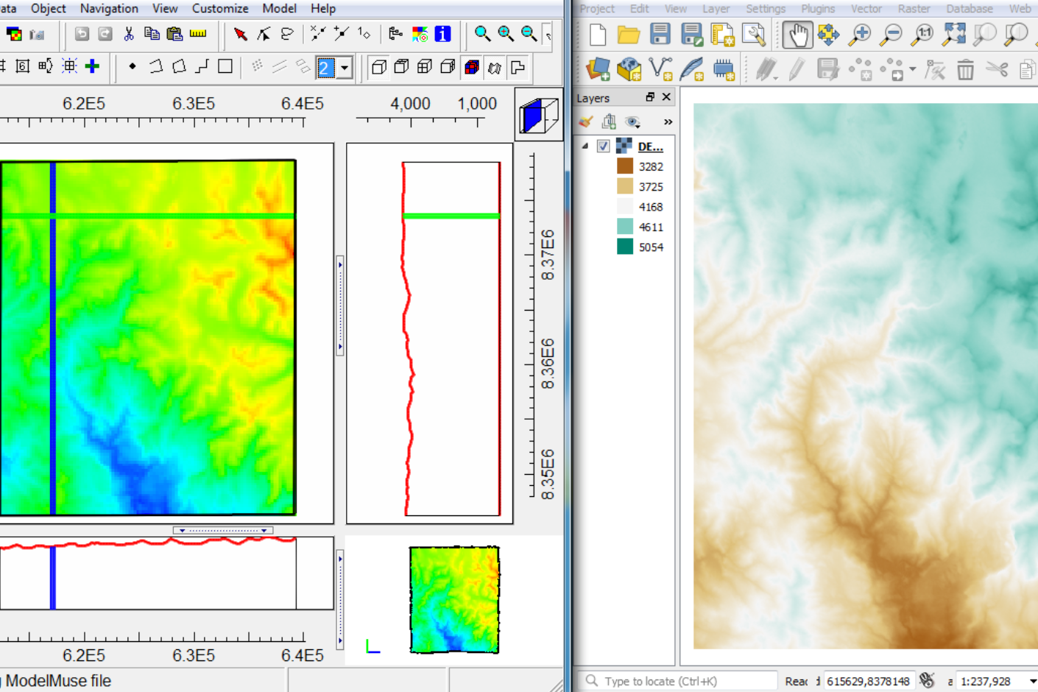The height and width of the screenshot is (692, 1038).
Task: Float the Layers panel with the undock button
Action: click(650, 97)
